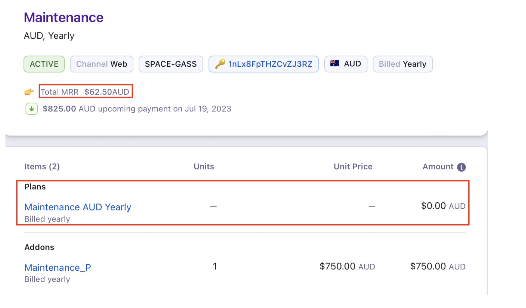Click the ACTIVE status badge

[x=44, y=64]
